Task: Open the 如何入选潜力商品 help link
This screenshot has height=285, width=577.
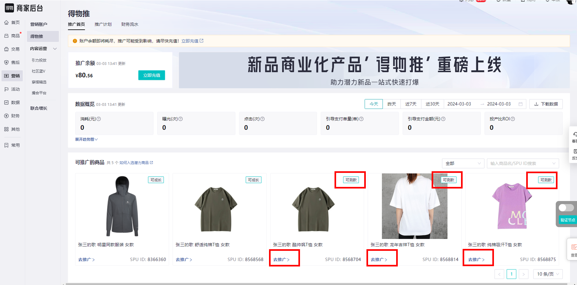Action: coord(136,163)
